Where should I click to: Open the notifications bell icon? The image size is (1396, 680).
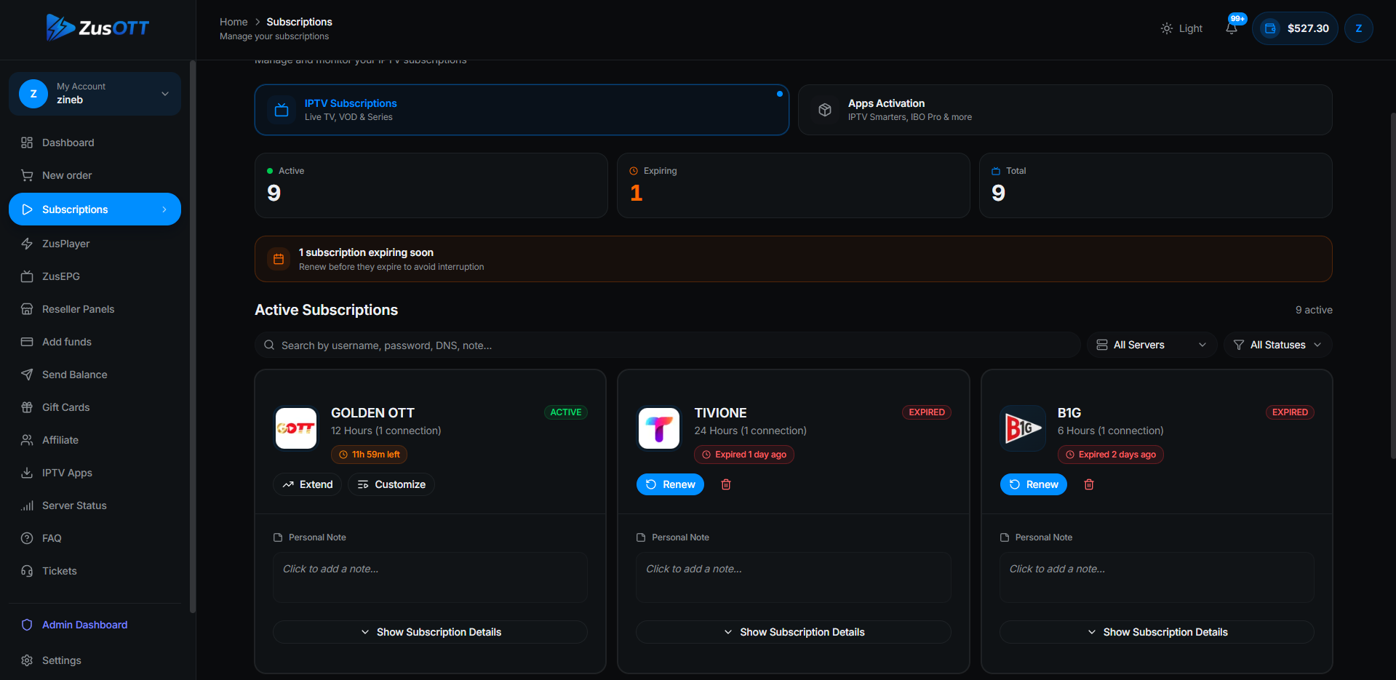pyautogui.click(x=1231, y=28)
